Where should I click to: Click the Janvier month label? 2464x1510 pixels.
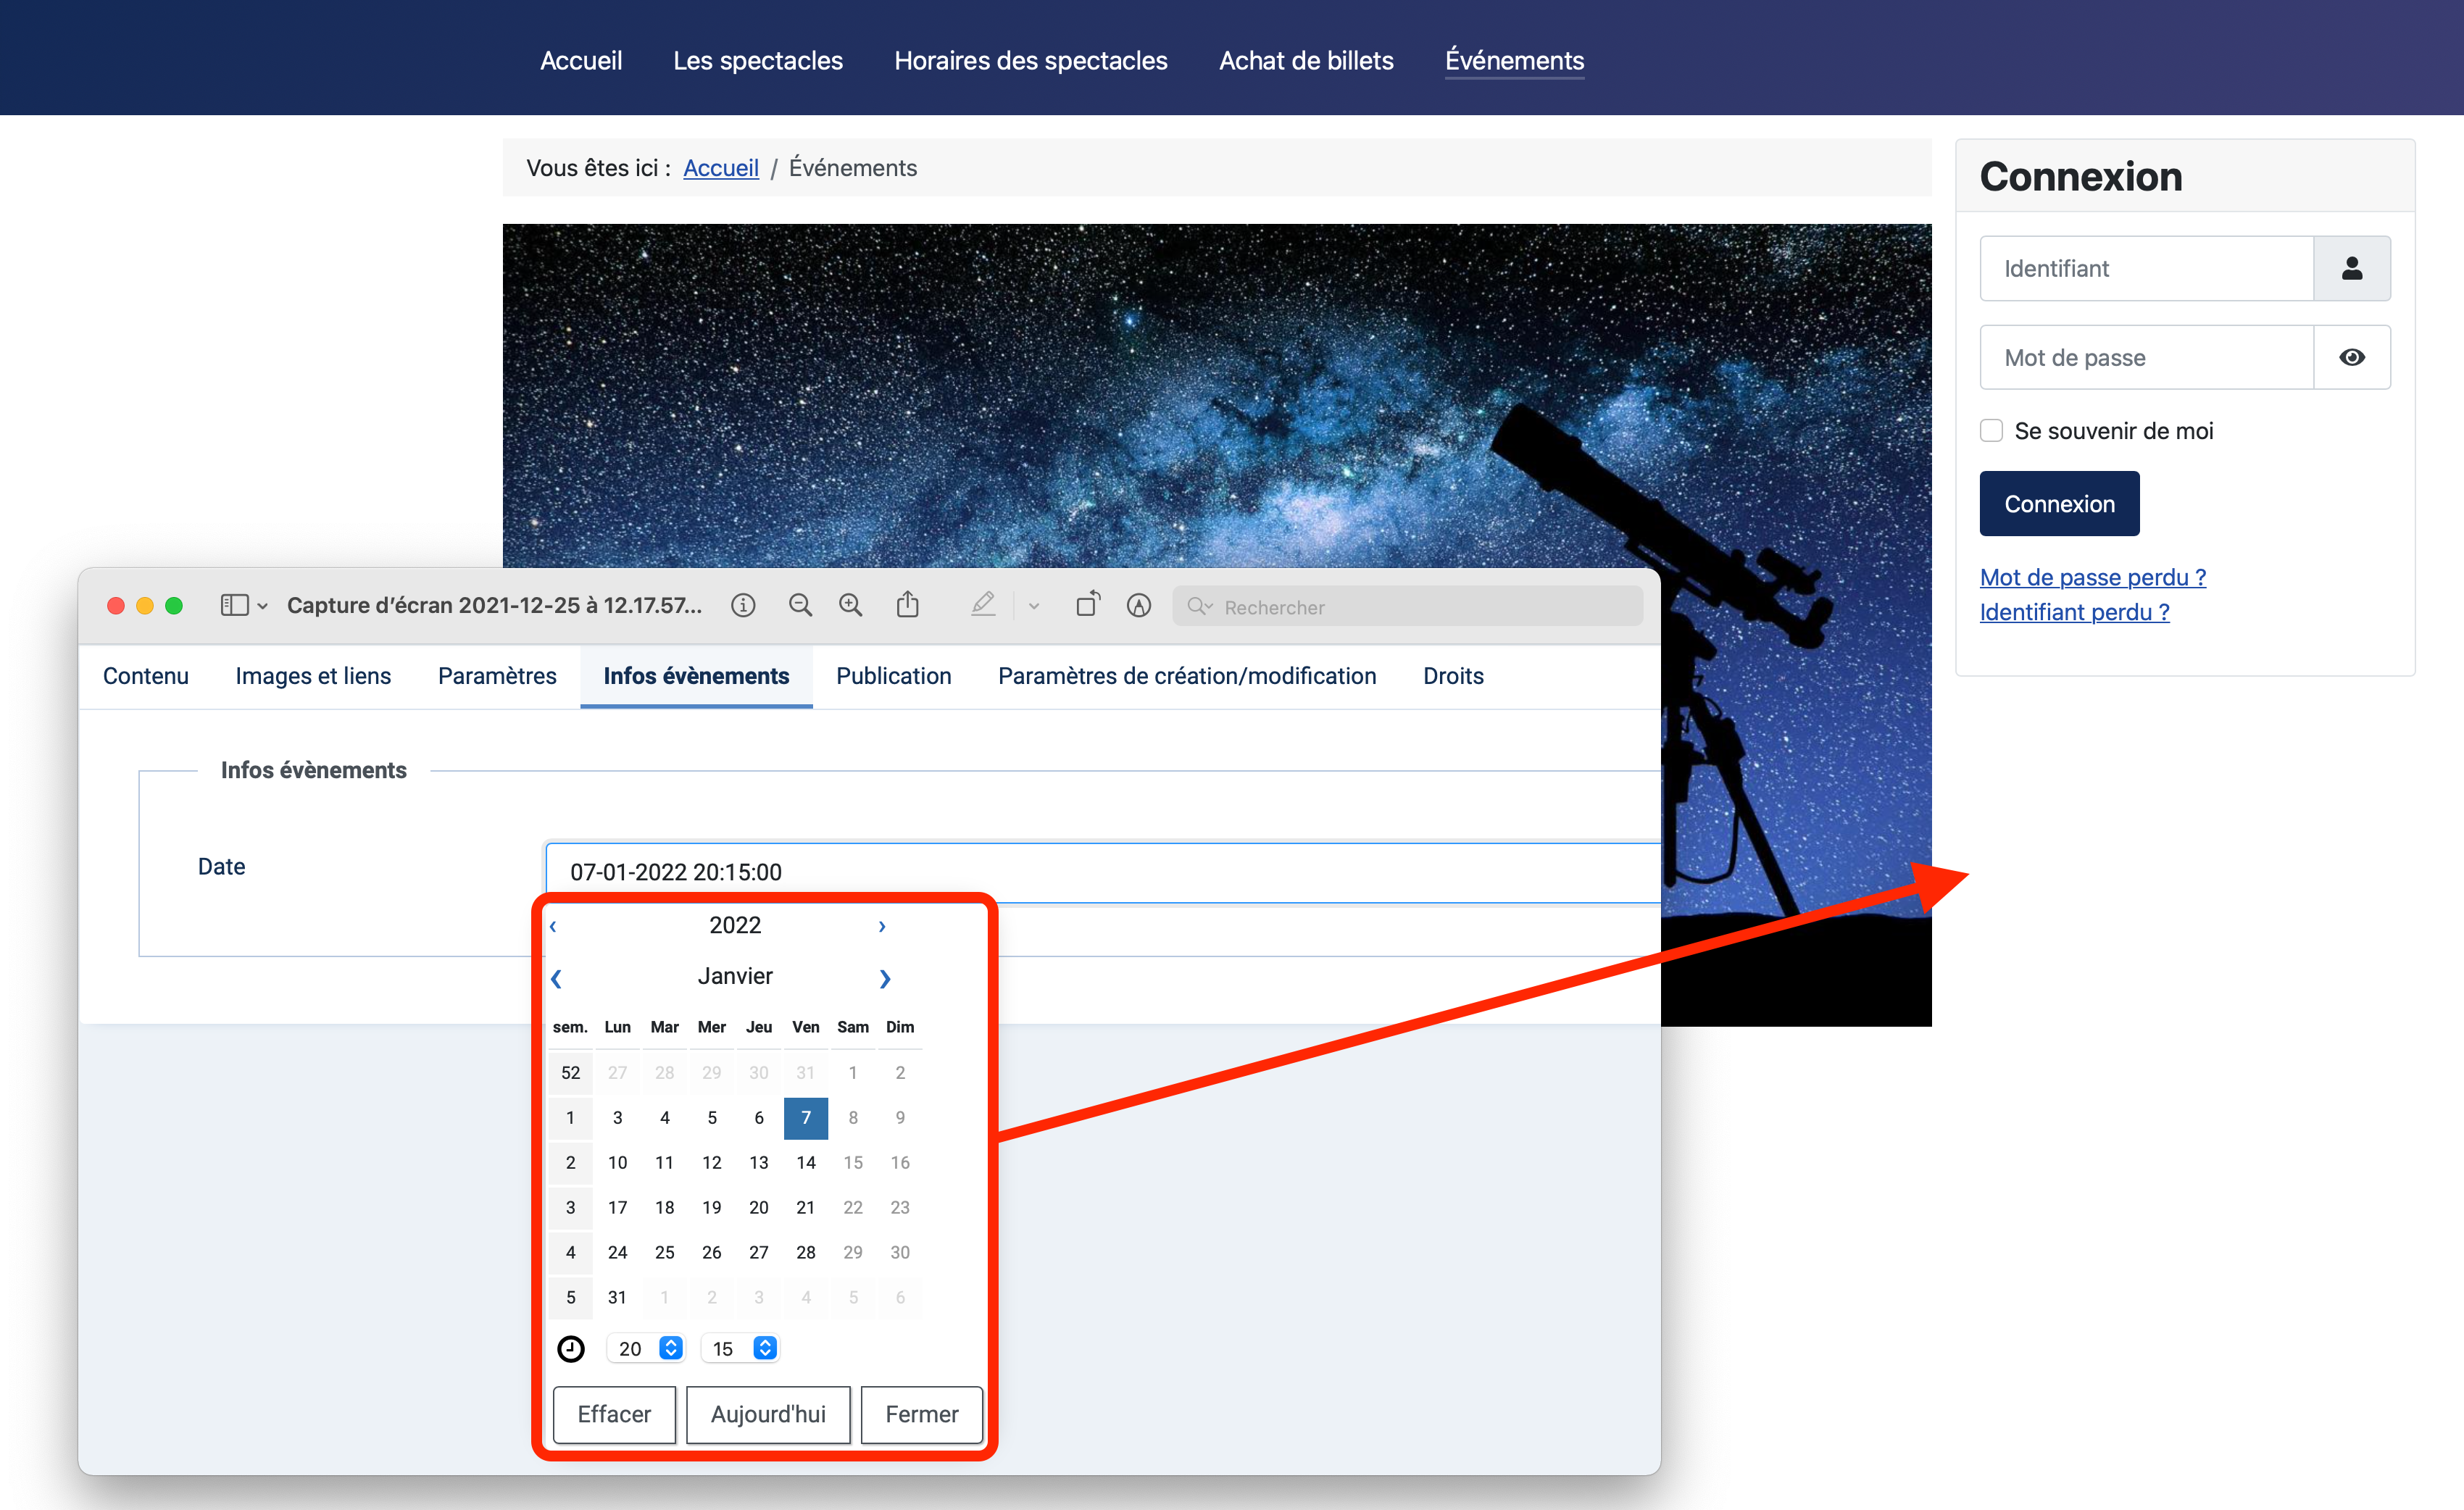click(x=735, y=976)
